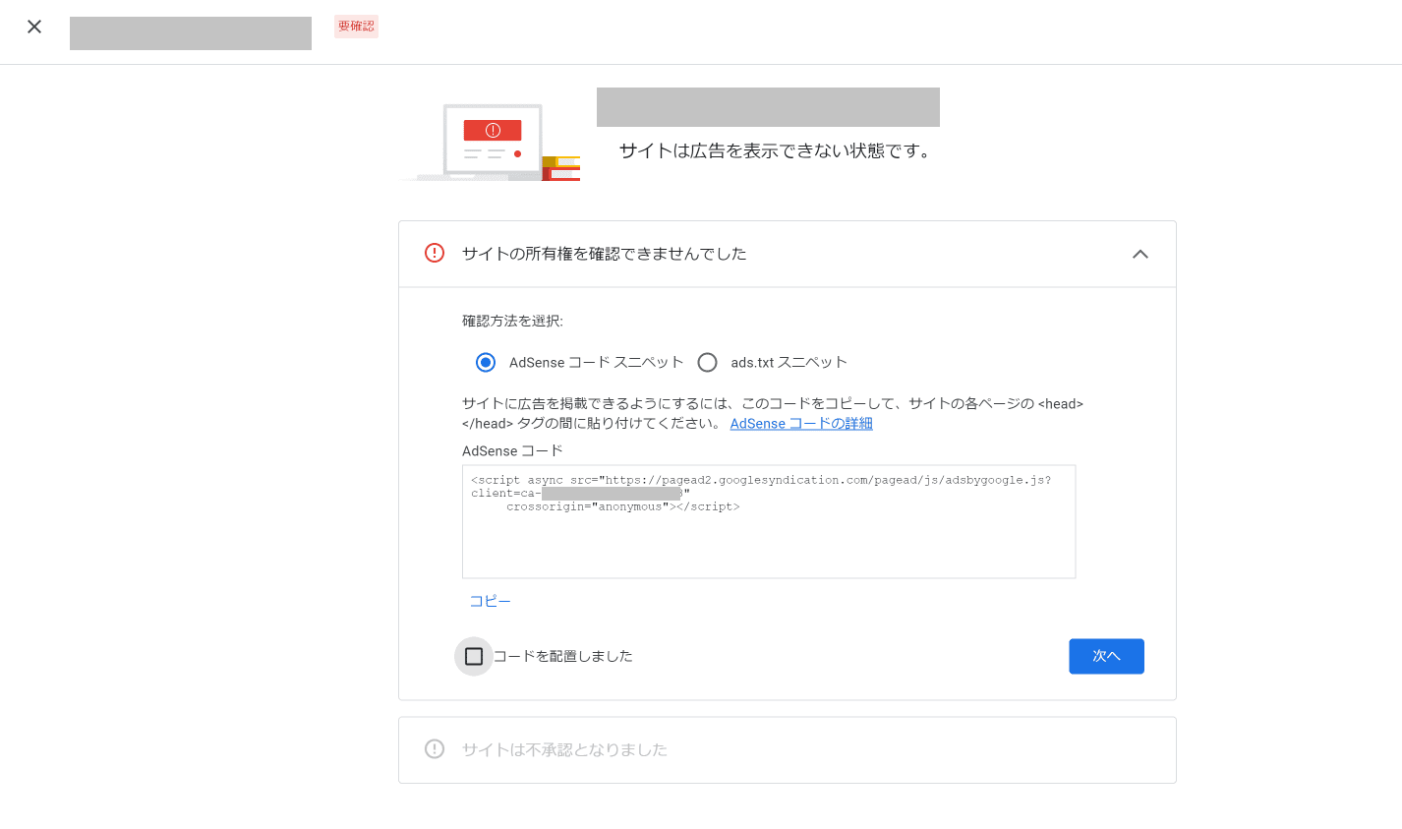Click the AdSense コード label above the snippet box
Viewport: 1402px width, 829px height.
[512, 451]
